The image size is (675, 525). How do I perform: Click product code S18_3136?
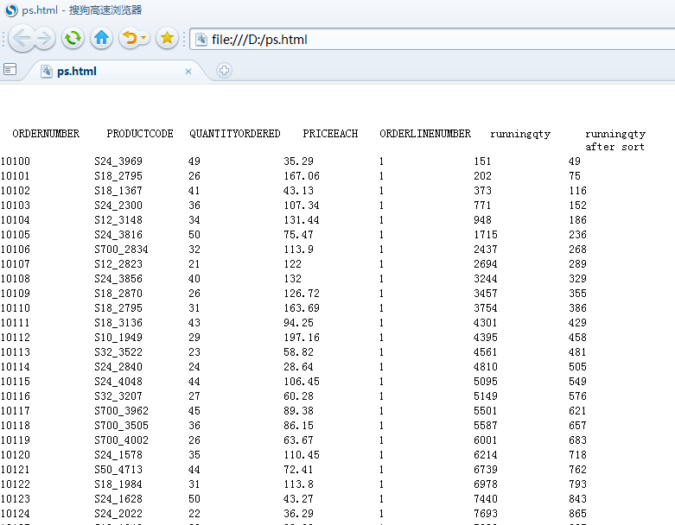[118, 322]
